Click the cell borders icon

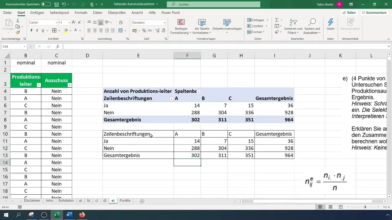click(x=54, y=31)
